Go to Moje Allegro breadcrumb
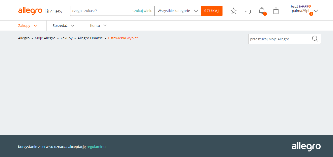 click(45, 38)
